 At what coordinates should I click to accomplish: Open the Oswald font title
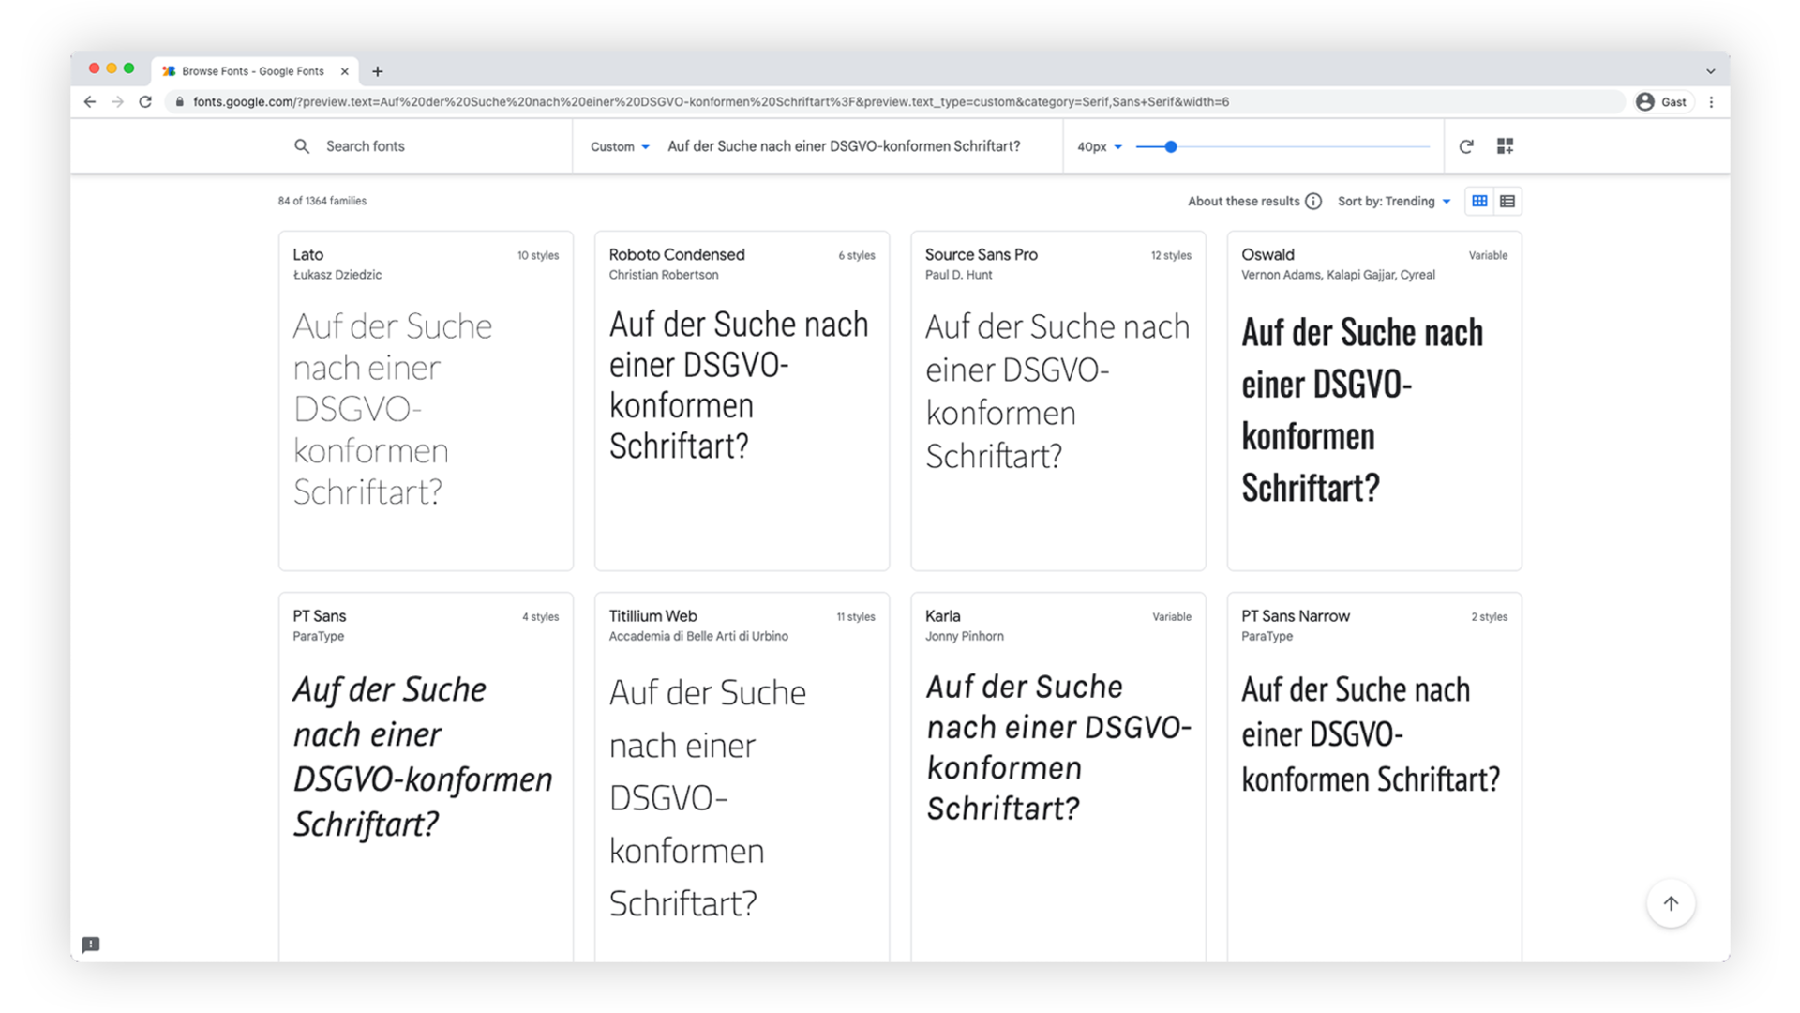click(1267, 255)
